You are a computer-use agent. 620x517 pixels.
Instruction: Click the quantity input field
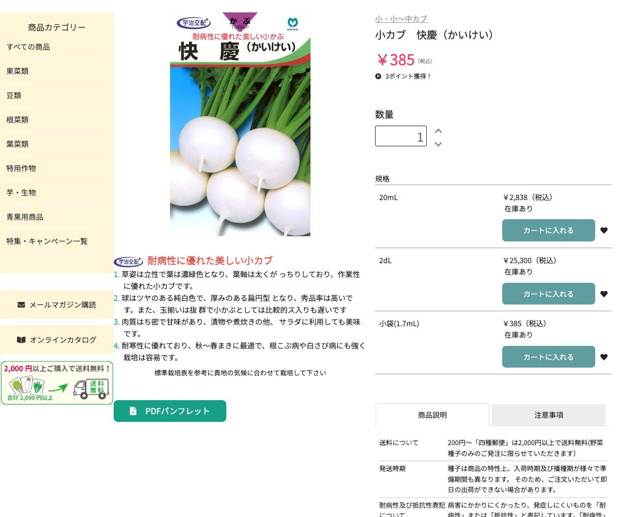(401, 136)
